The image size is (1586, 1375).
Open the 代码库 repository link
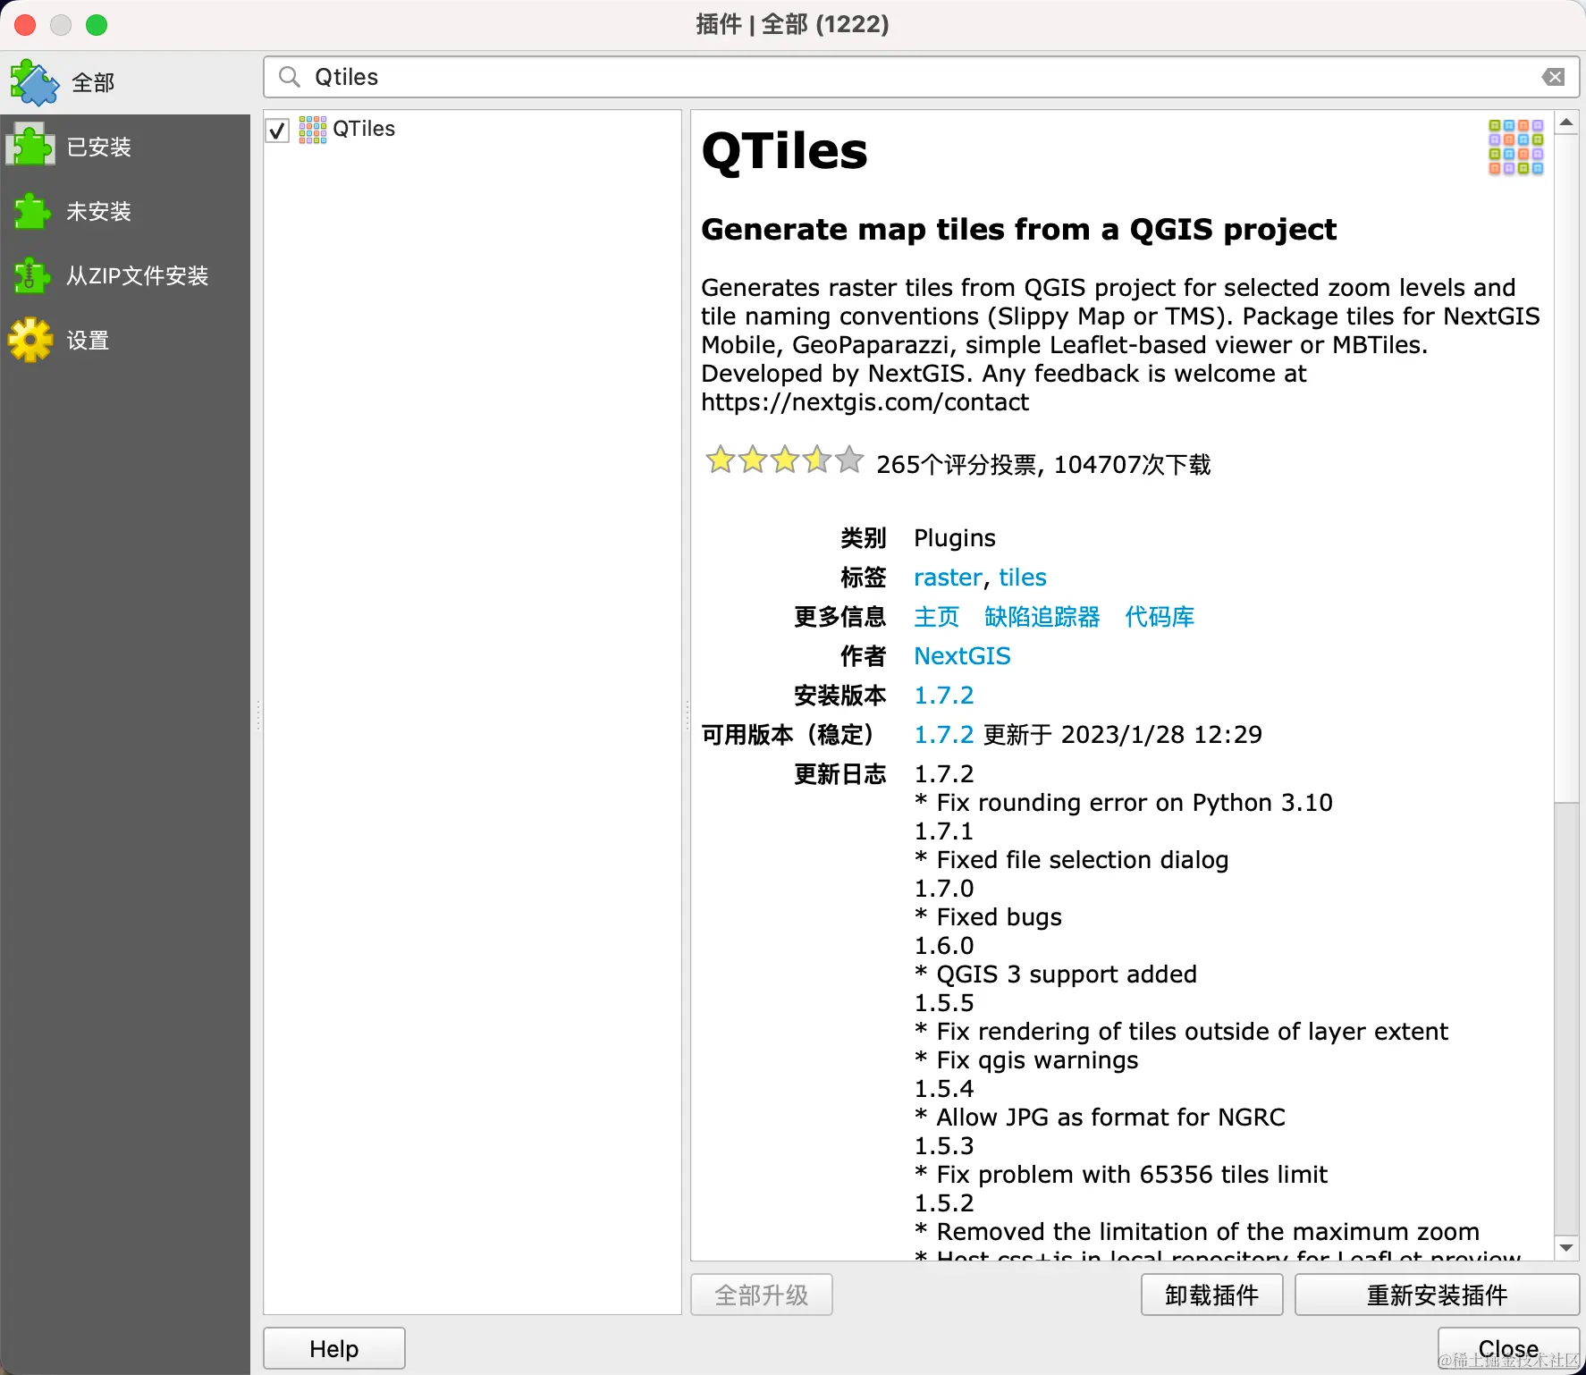tap(1160, 617)
